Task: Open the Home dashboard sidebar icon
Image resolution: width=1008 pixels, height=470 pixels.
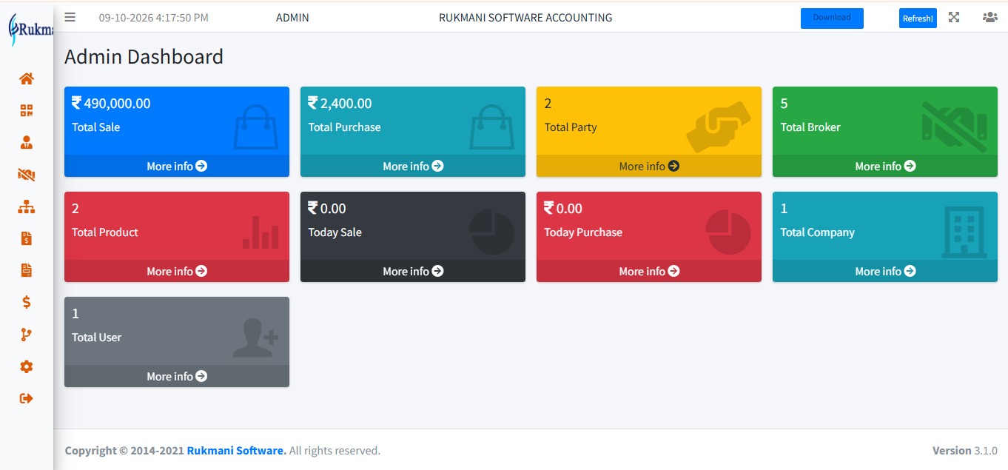Action: click(27, 78)
